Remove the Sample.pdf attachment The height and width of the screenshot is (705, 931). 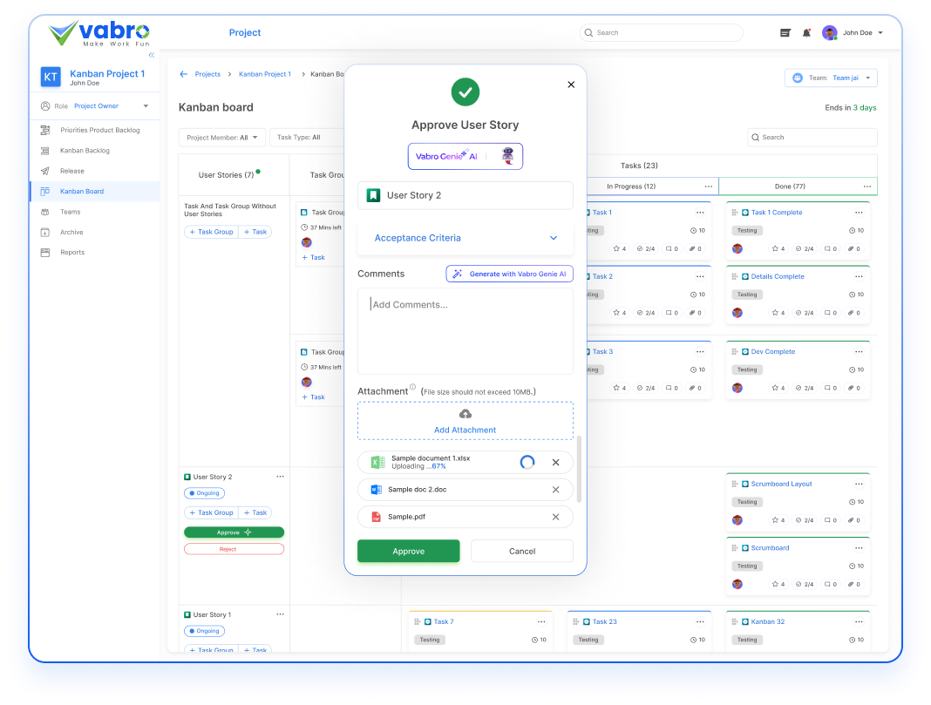(555, 517)
